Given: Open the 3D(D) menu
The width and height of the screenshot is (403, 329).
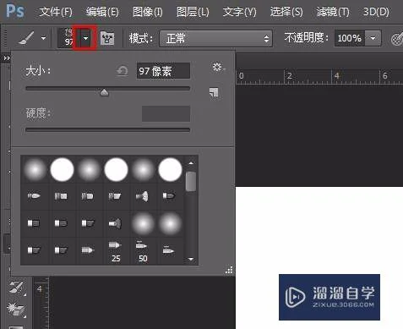Looking at the screenshot, I should [376, 12].
